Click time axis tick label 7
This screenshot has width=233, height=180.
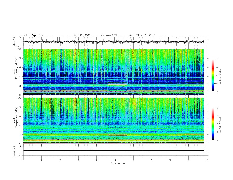[x=152, y=160]
